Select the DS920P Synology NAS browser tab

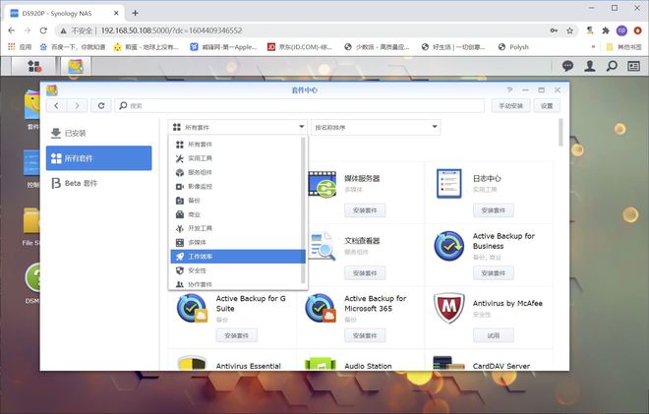(64, 13)
